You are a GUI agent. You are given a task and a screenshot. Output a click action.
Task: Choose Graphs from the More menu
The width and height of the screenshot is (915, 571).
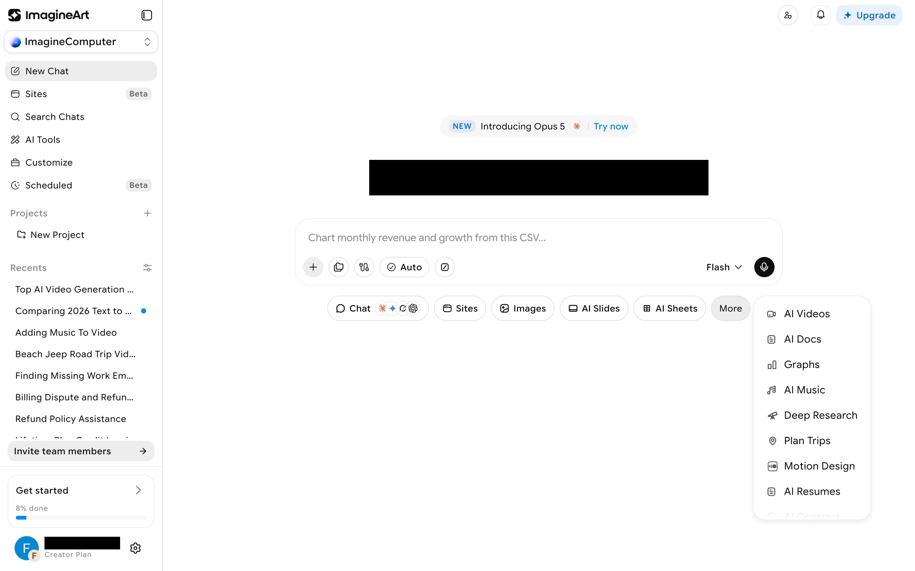tap(812, 364)
